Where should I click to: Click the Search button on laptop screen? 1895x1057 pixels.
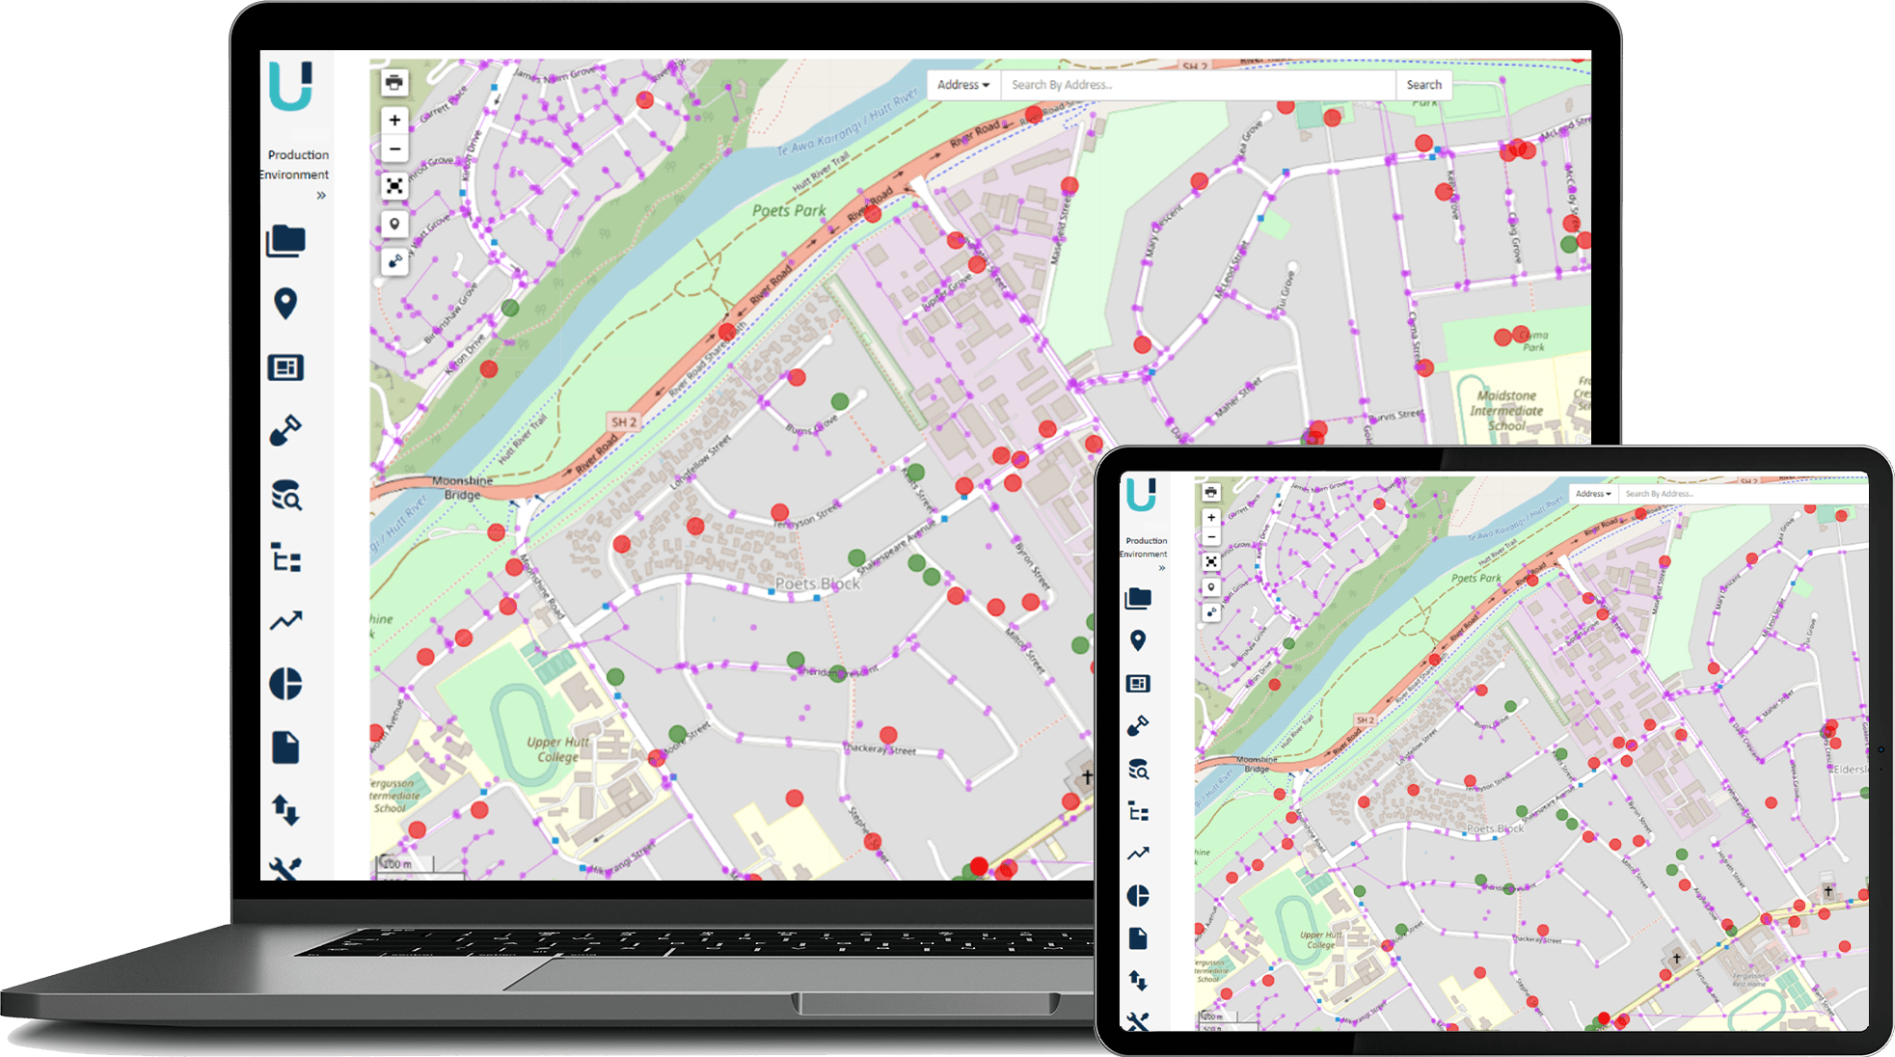[1423, 85]
